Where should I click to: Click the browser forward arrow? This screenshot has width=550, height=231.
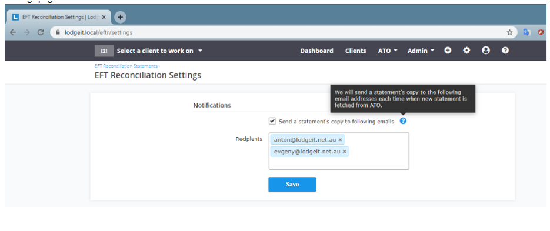[x=26, y=32]
